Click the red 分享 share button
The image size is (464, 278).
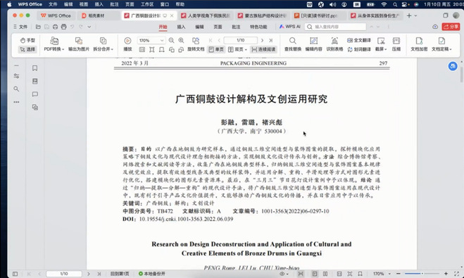pyautogui.click(x=451, y=27)
